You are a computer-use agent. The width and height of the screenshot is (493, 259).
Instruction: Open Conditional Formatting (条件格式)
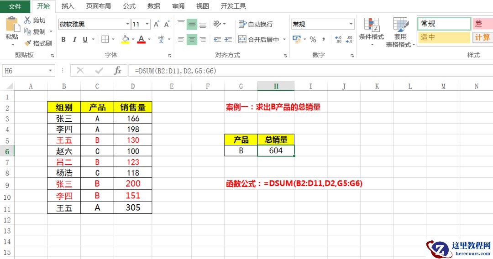coord(371,31)
